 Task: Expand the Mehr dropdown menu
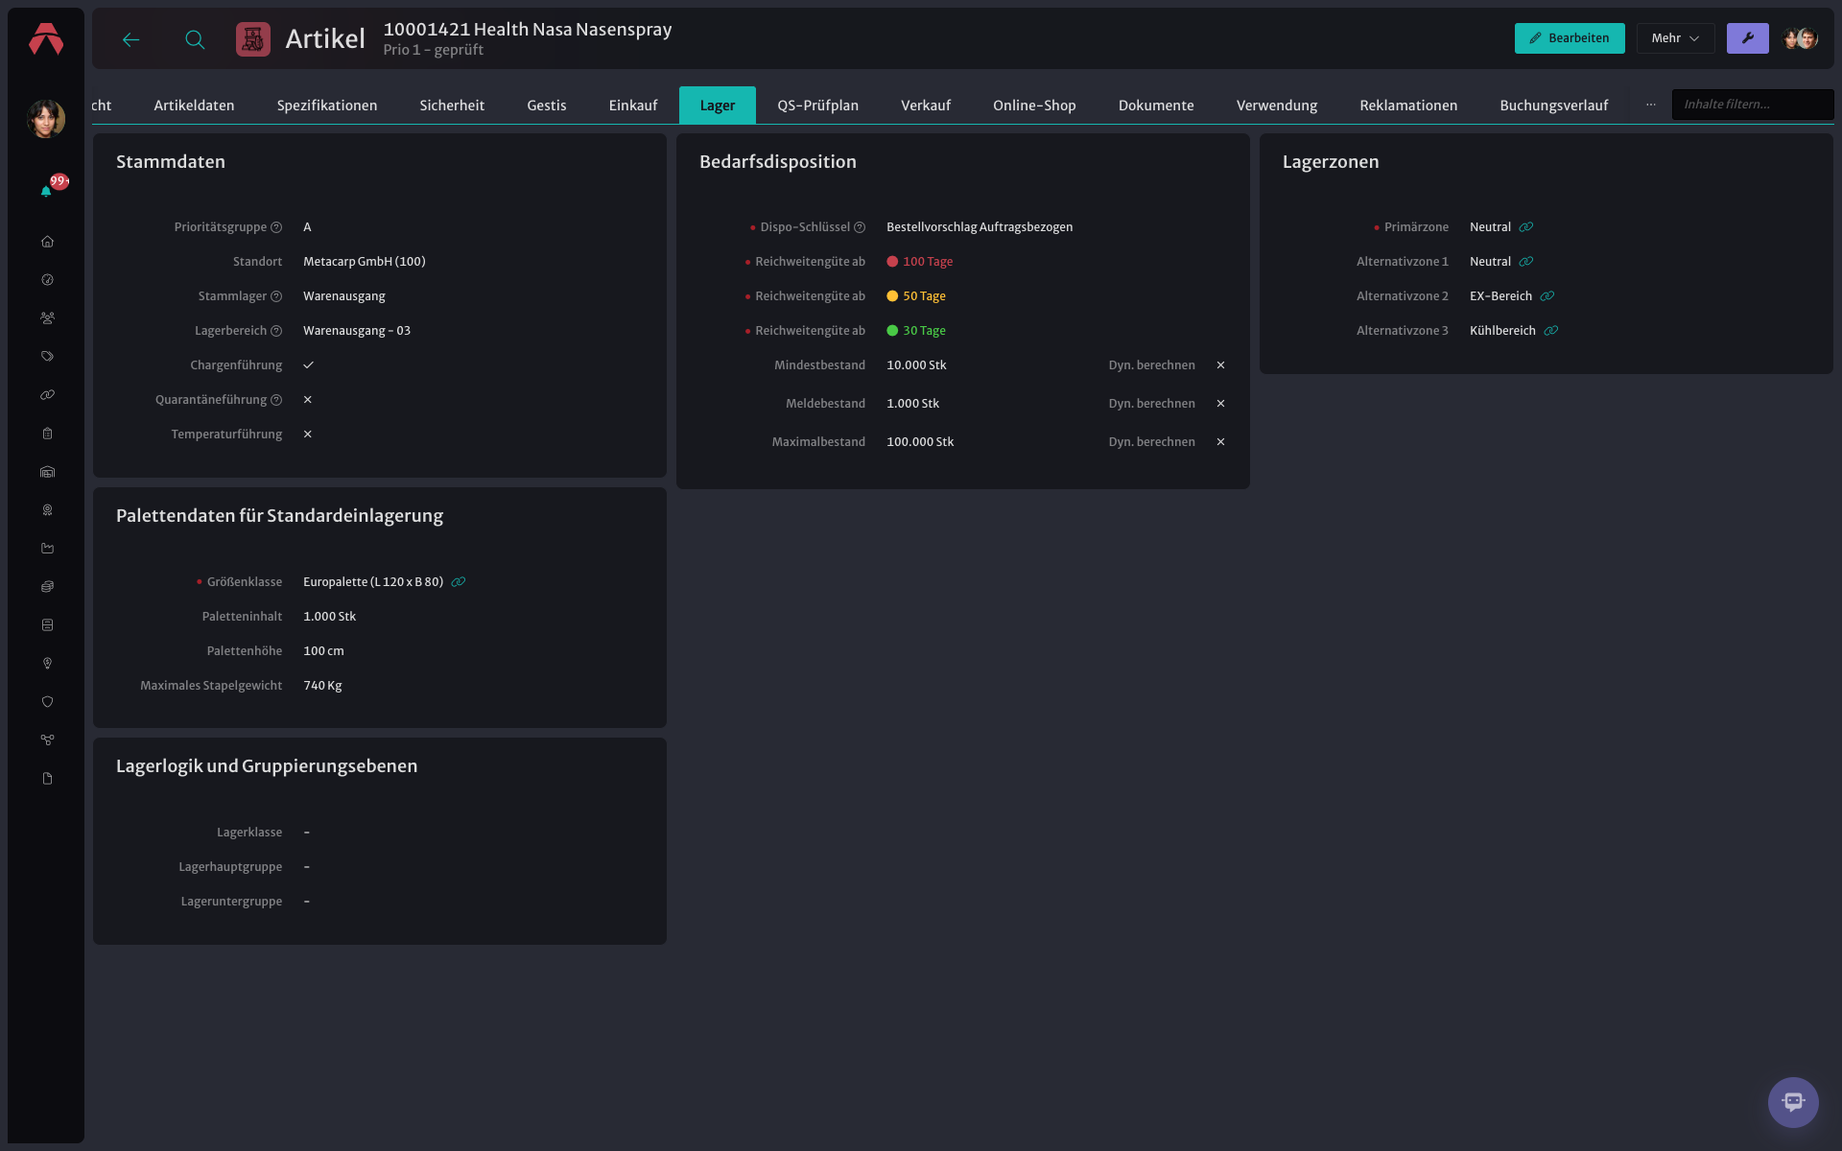pos(1675,38)
